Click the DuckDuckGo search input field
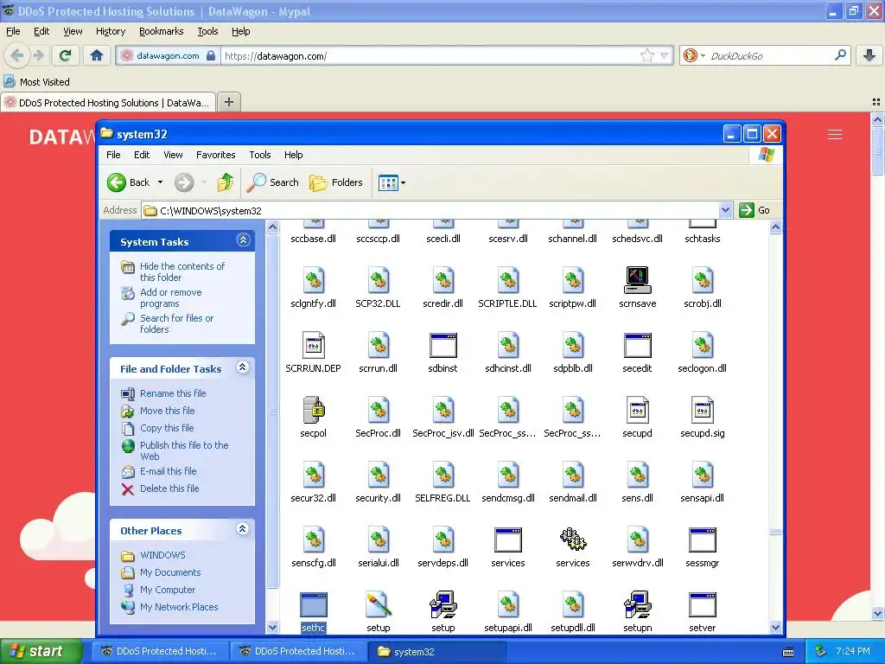 (770, 55)
